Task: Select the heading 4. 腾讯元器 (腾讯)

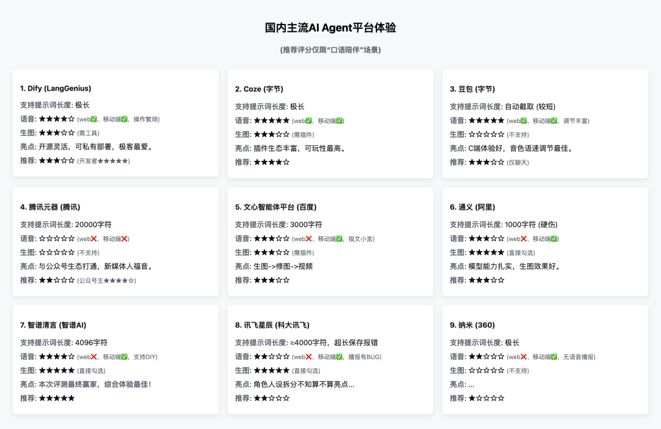Action: 50,207
